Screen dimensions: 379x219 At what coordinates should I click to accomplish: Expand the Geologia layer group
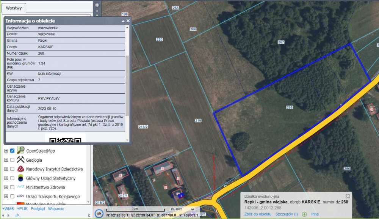(6, 160)
